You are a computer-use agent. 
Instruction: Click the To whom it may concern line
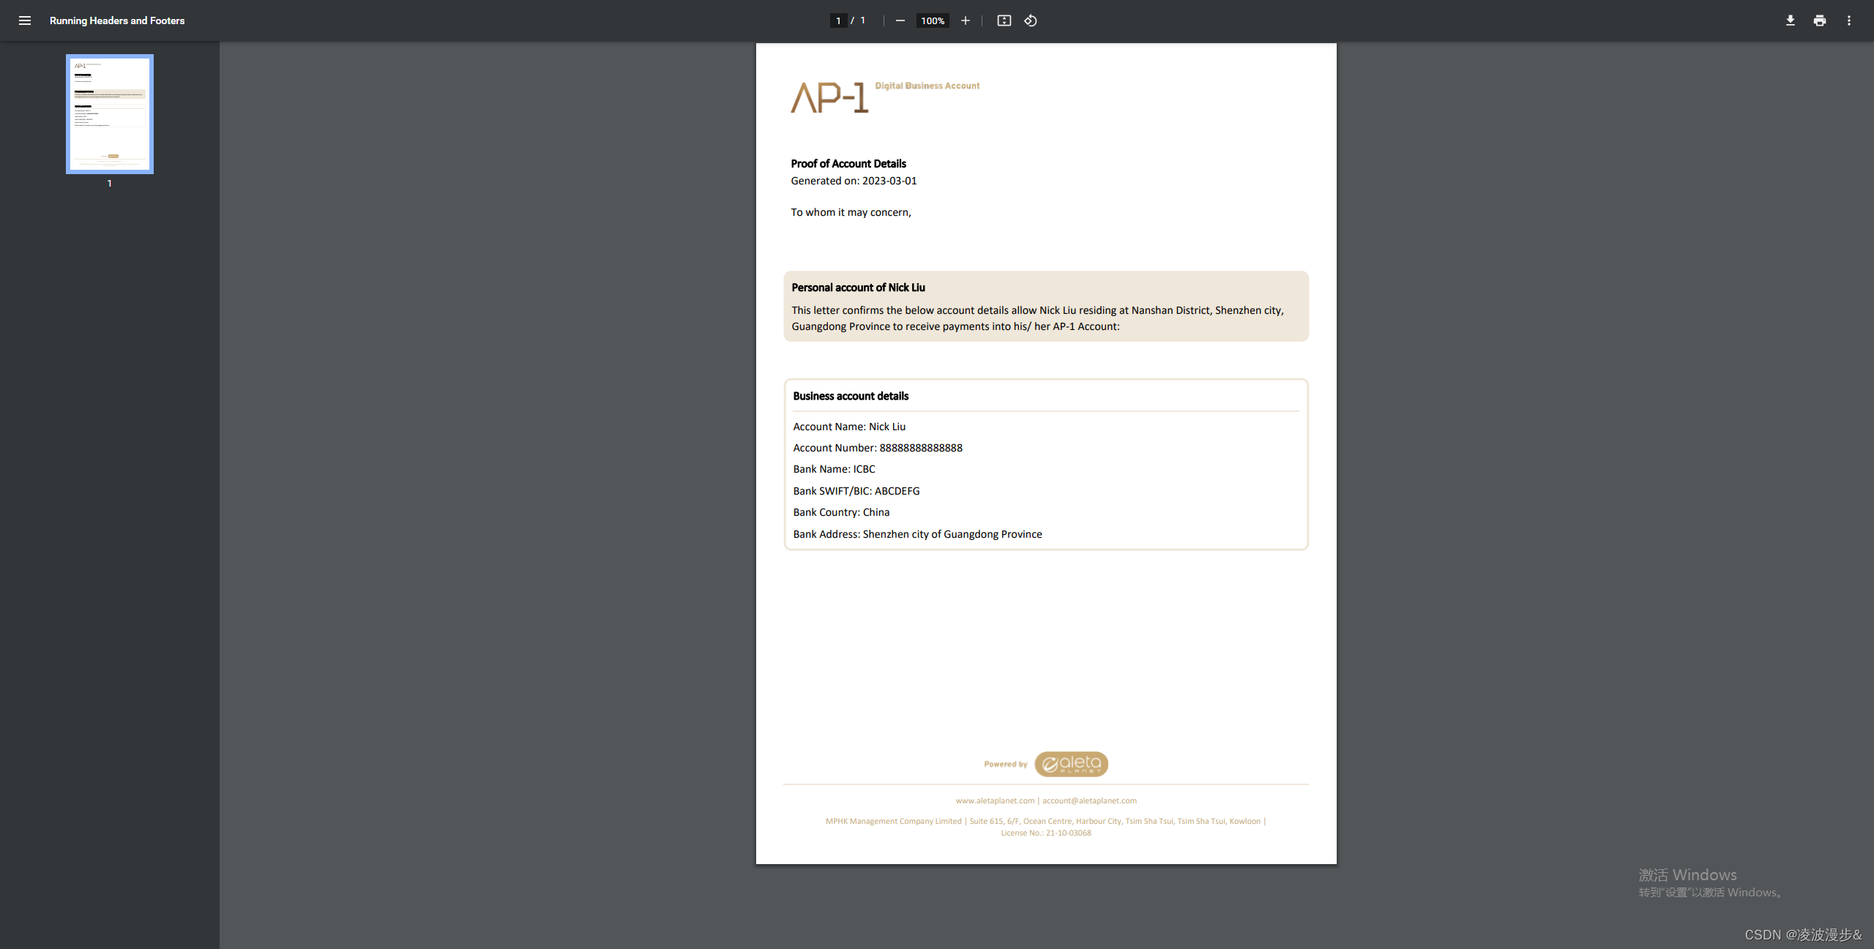click(x=851, y=212)
